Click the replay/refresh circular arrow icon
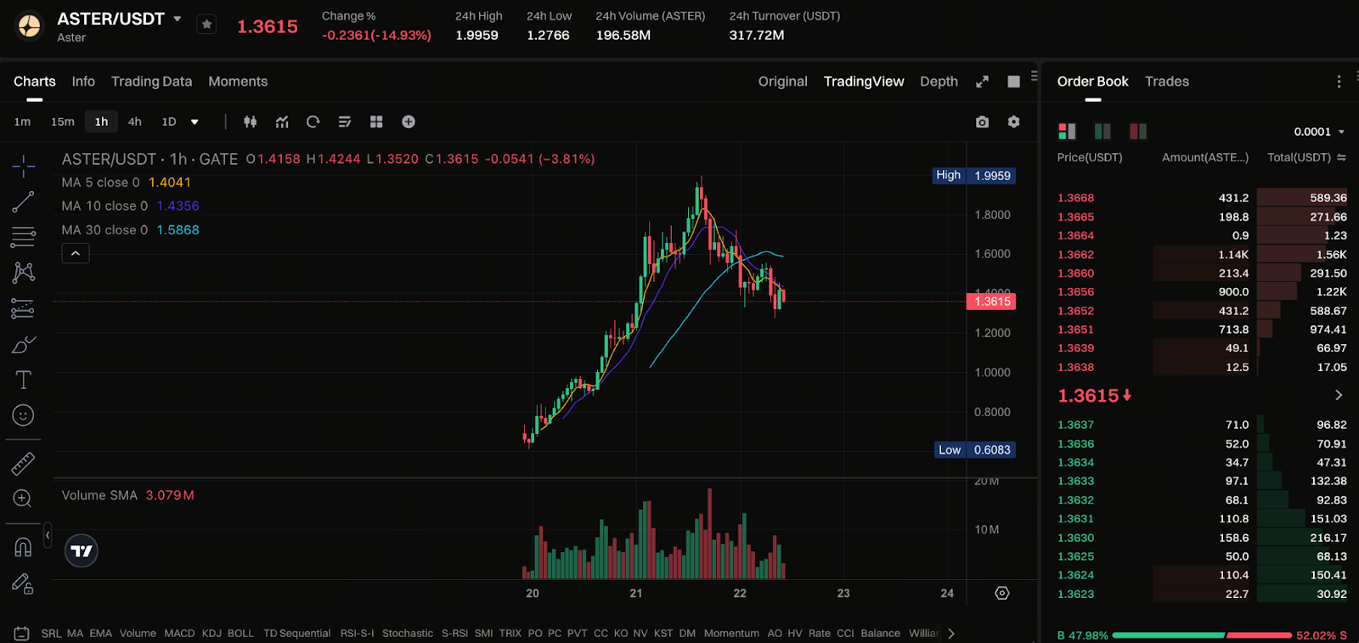 [313, 121]
